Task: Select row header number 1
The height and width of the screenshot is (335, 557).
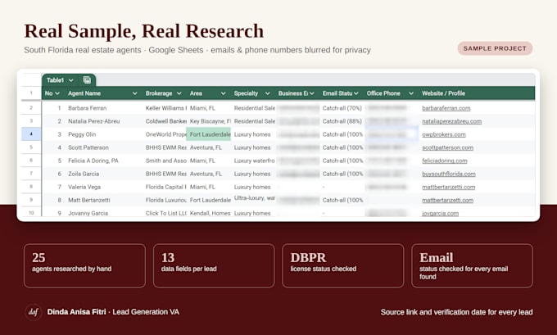Action: pos(31,93)
